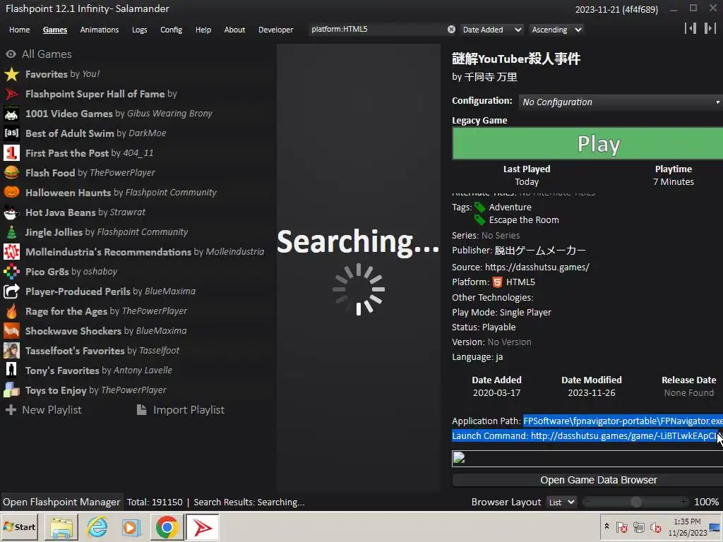Click the Player-Produced Perils icon
Viewport: 723px width, 542px height.
(11, 291)
